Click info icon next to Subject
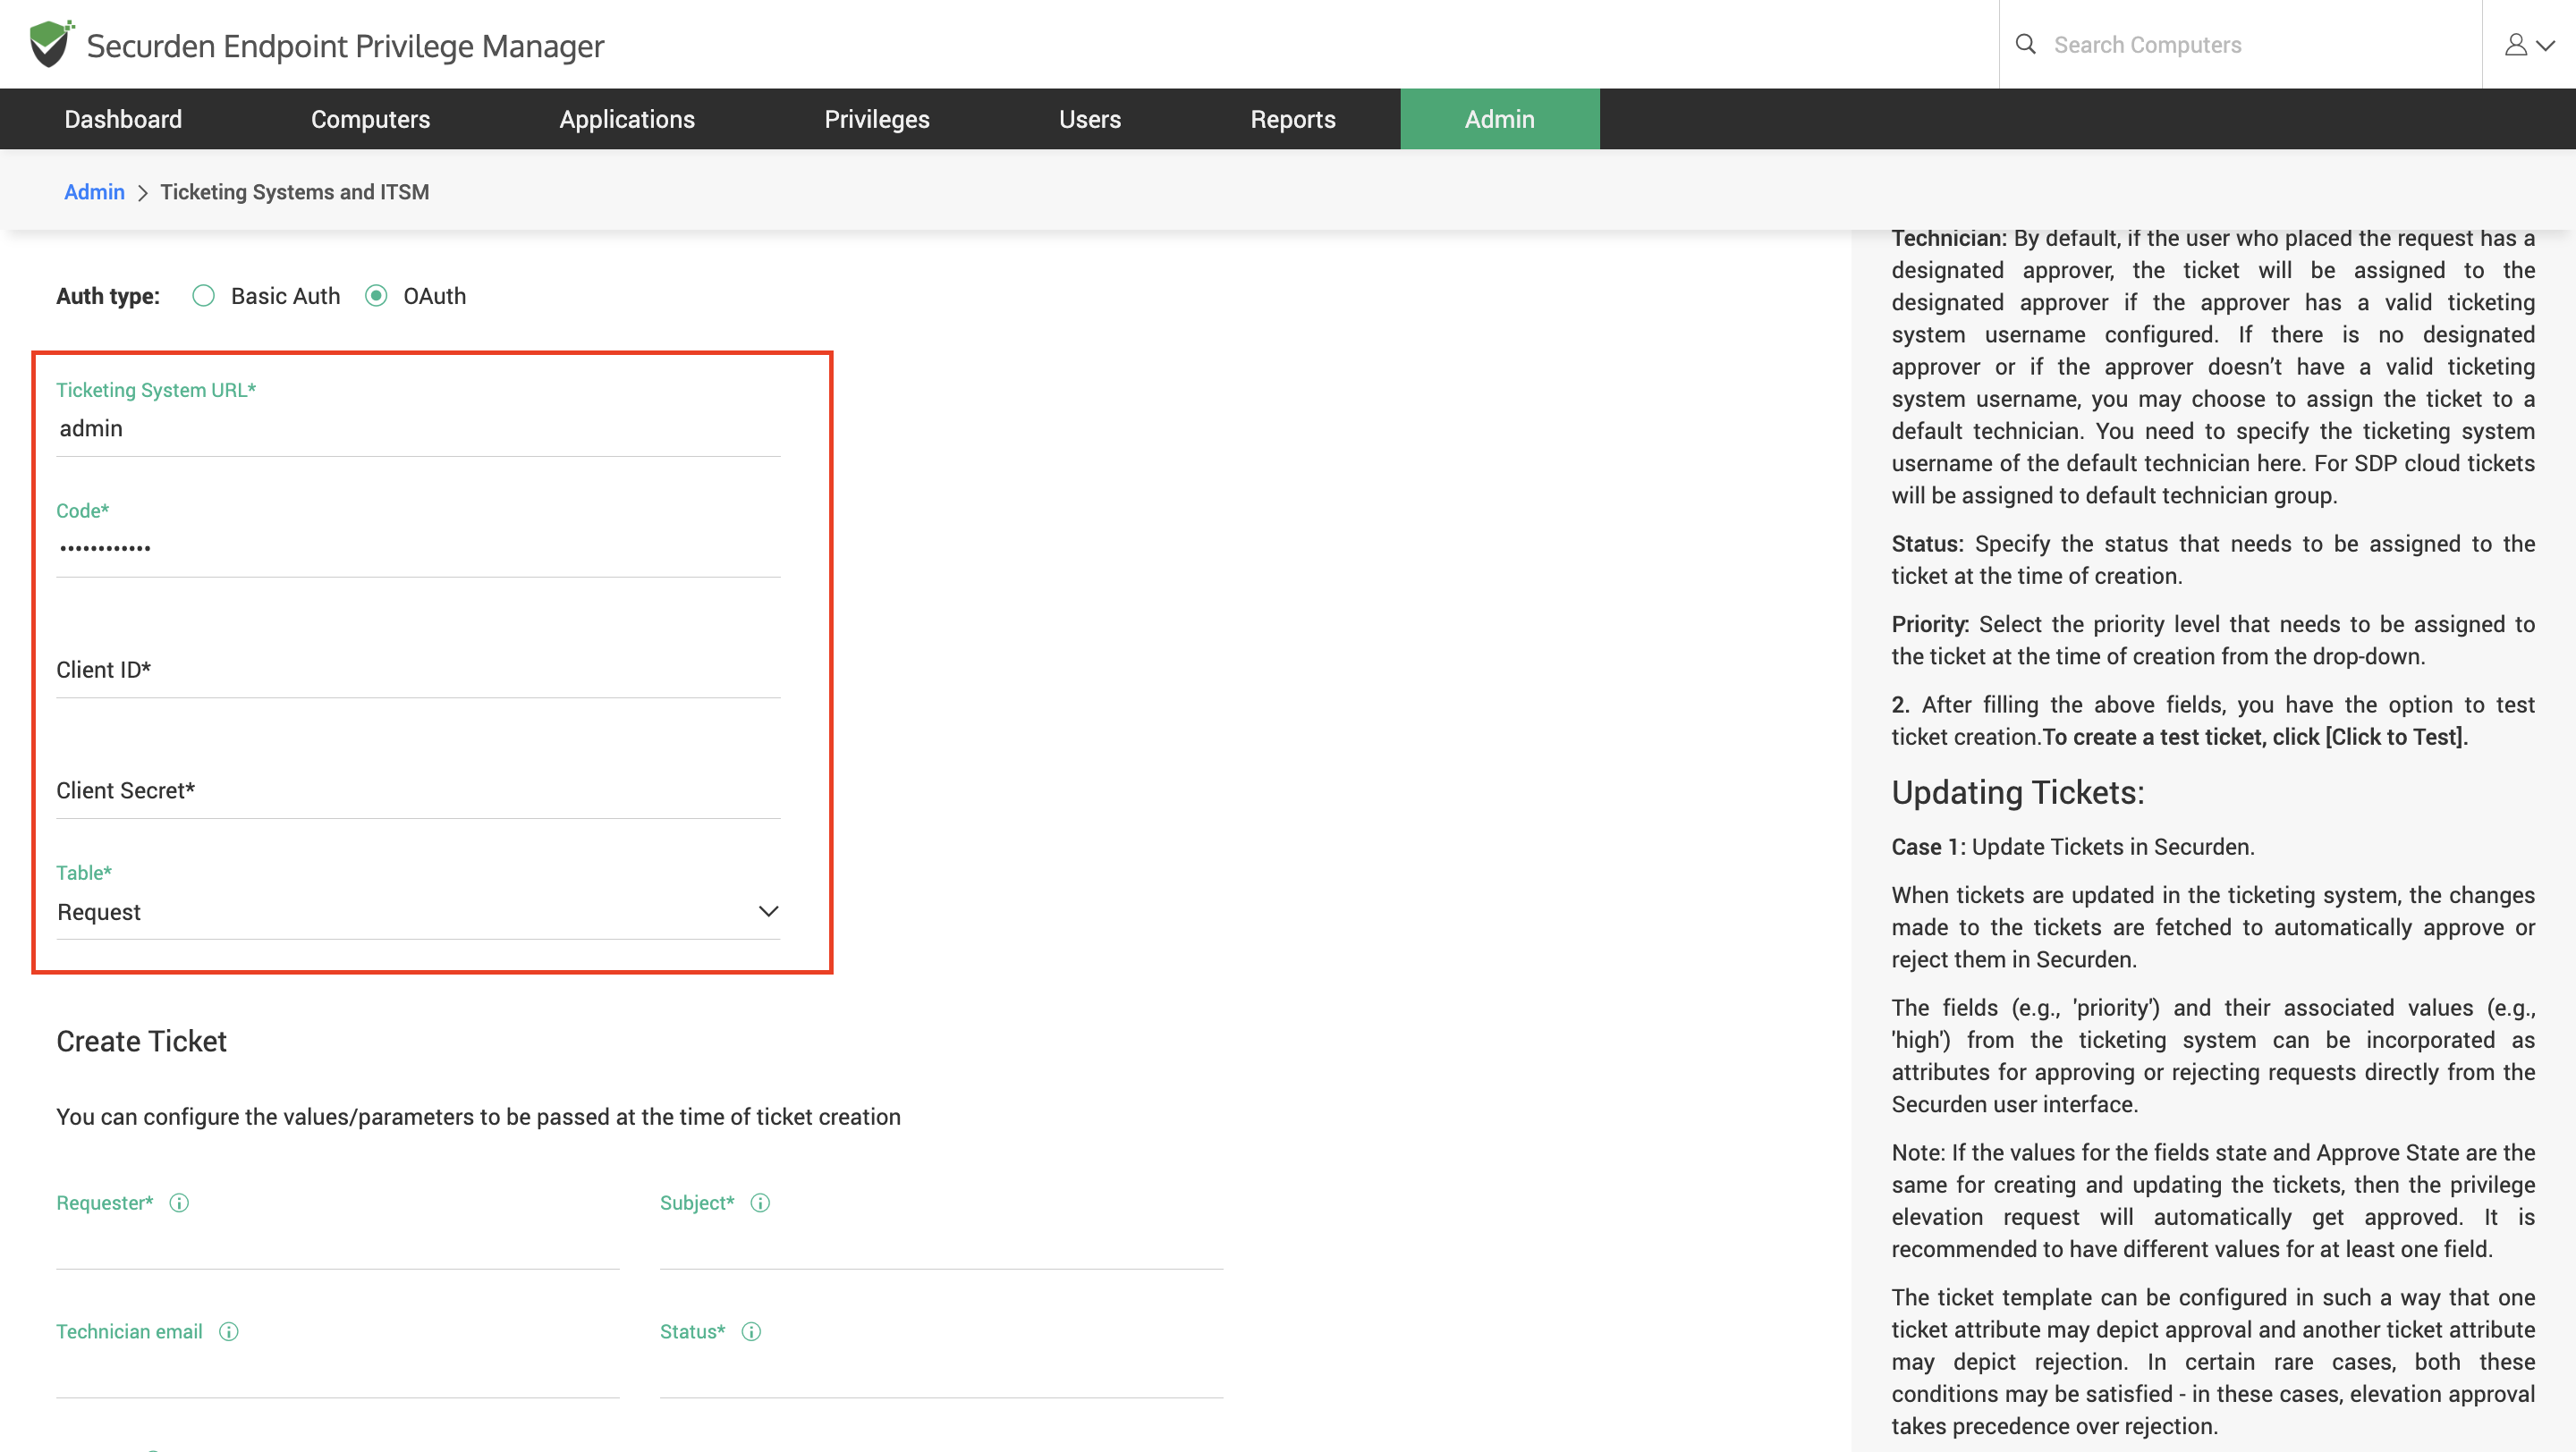 760,1203
